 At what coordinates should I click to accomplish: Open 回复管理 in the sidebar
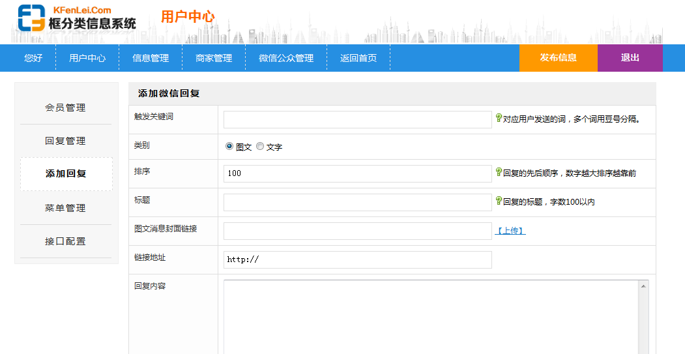coord(65,141)
